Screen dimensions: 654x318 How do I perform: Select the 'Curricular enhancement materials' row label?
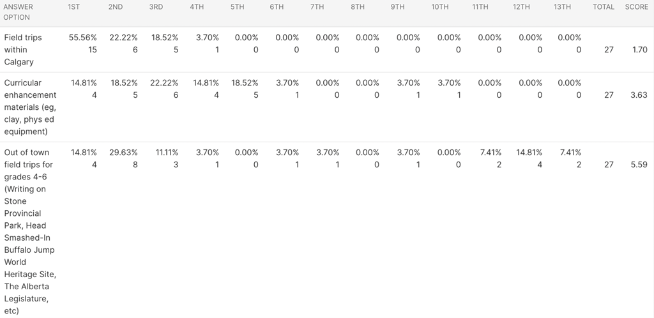[30, 107]
